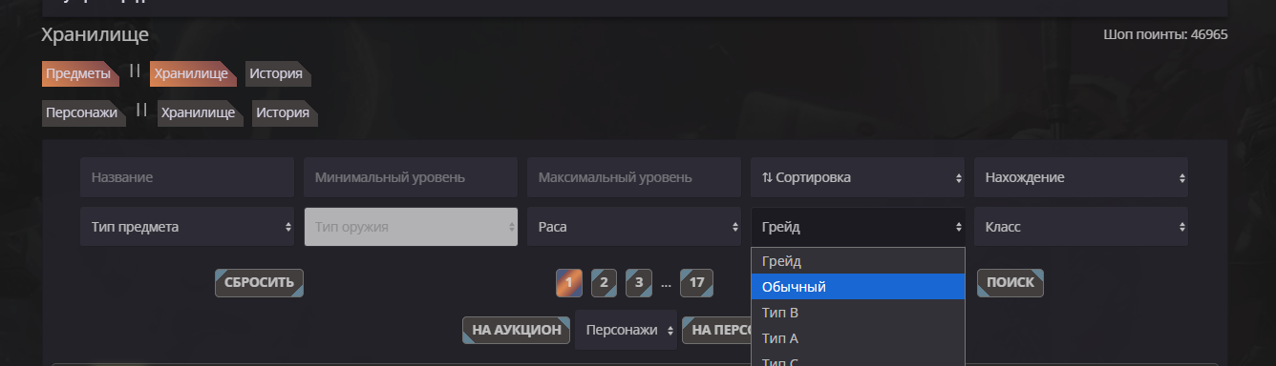This screenshot has width=1276, height=366.
Task: Open the Класс dropdown
Action: point(1081,227)
